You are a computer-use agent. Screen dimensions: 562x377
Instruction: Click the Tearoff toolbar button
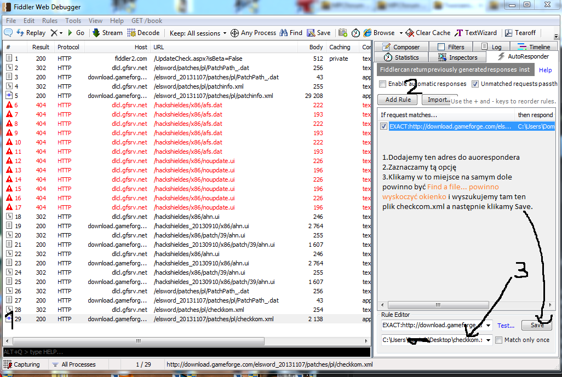click(x=520, y=33)
